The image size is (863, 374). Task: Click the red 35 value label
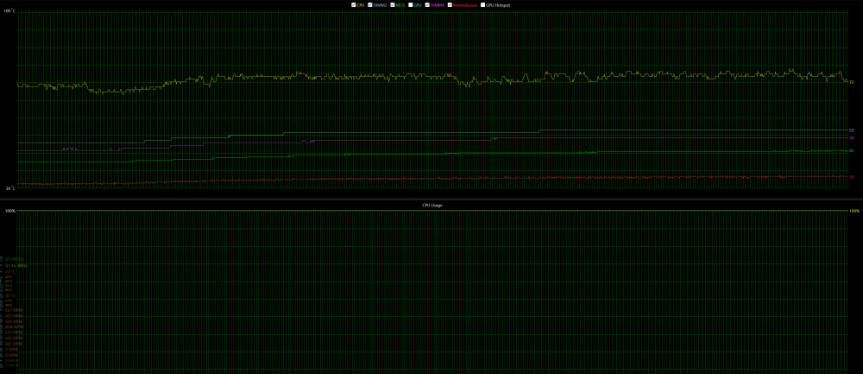tap(851, 177)
